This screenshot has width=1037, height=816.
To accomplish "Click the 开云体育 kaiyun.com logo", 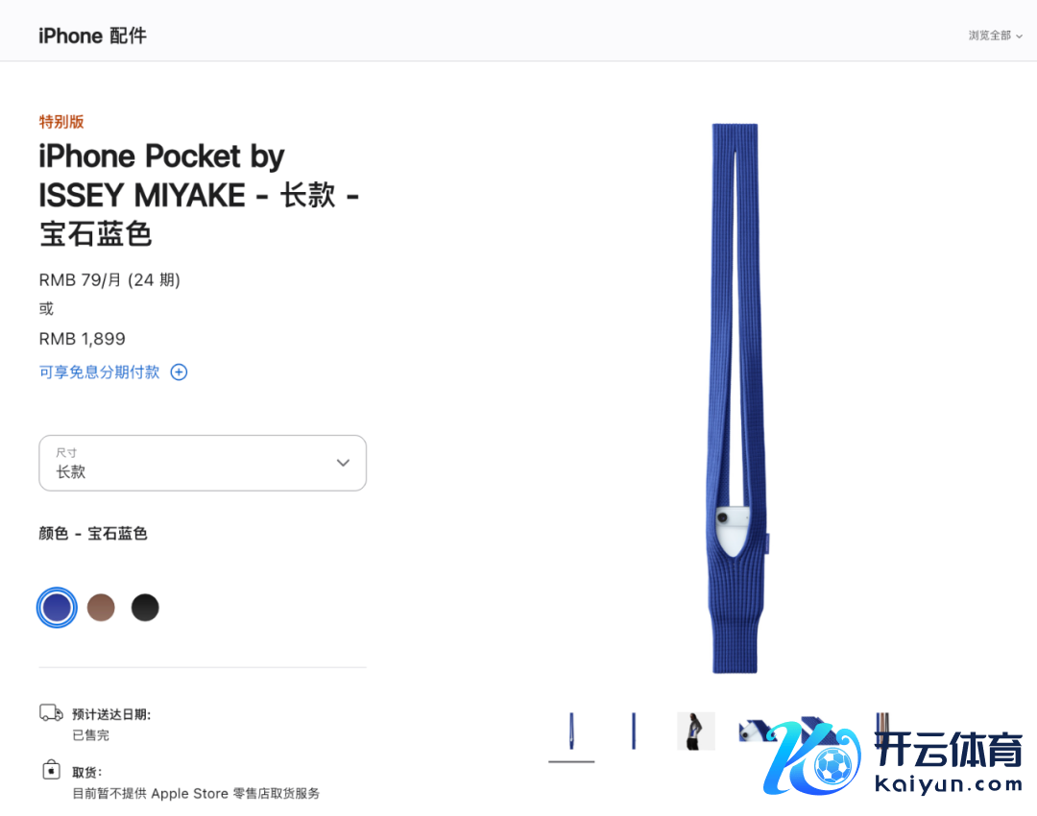I will [893, 757].
